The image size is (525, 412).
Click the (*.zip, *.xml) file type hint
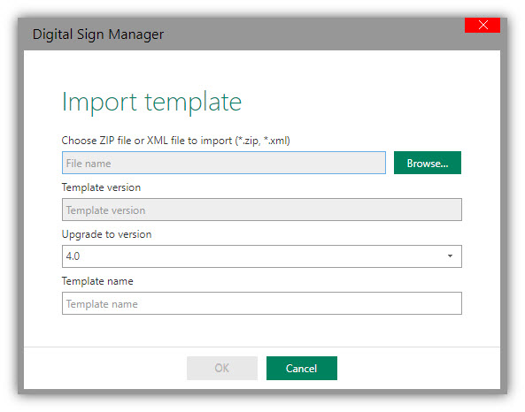pos(262,141)
